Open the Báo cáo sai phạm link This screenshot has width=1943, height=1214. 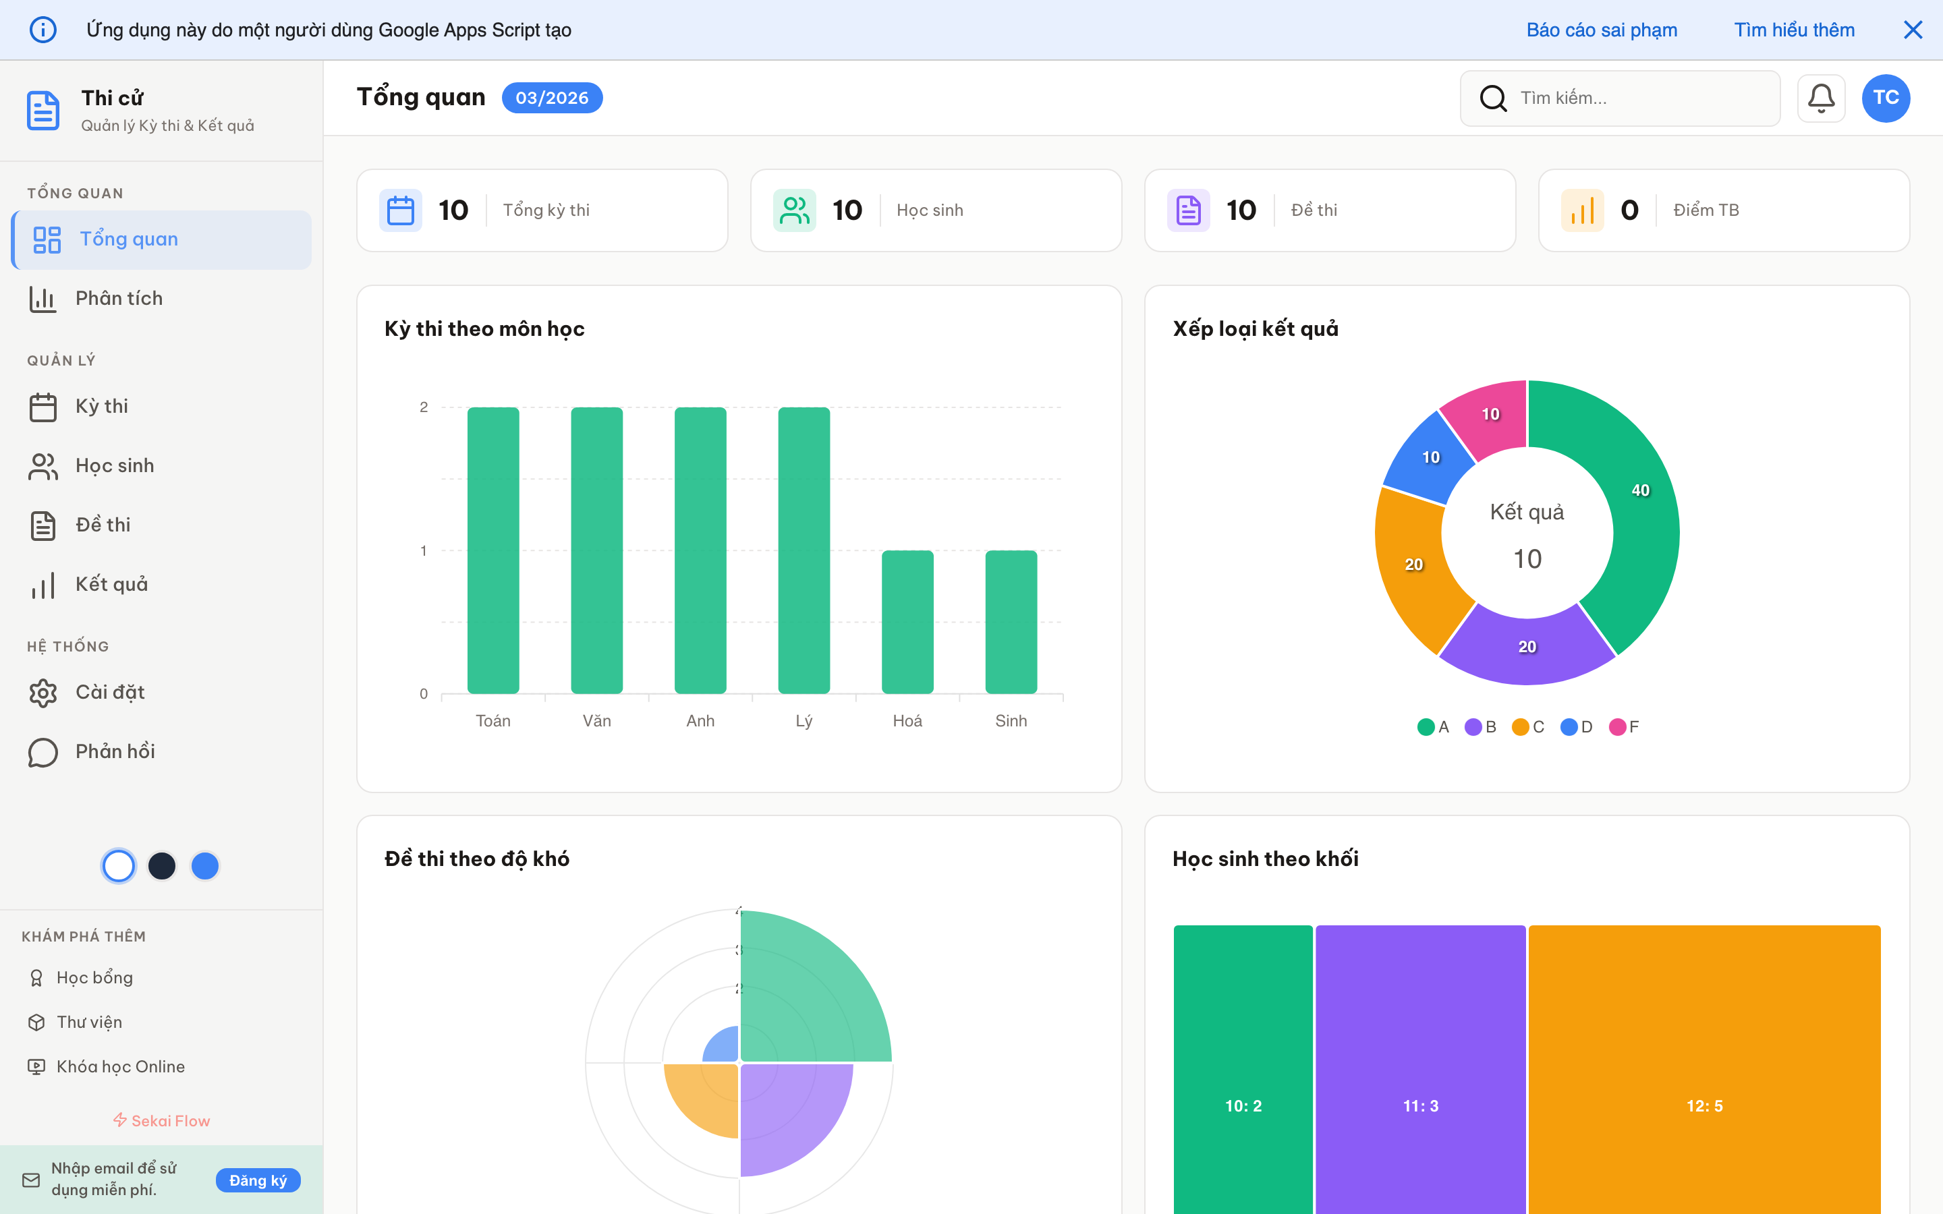1601,30
